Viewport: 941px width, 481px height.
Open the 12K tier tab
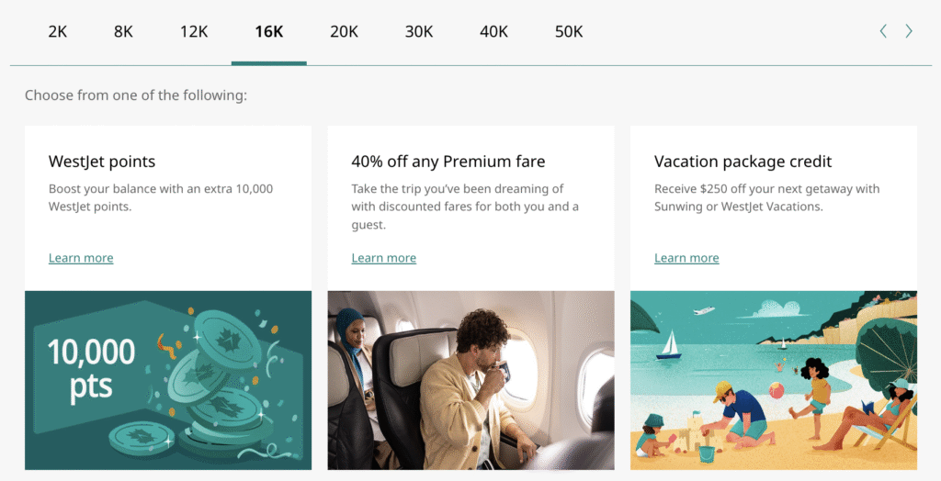pyautogui.click(x=194, y=31)
